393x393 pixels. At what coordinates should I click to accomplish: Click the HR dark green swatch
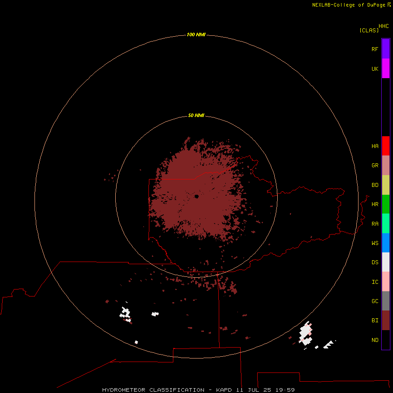[386, 204]
